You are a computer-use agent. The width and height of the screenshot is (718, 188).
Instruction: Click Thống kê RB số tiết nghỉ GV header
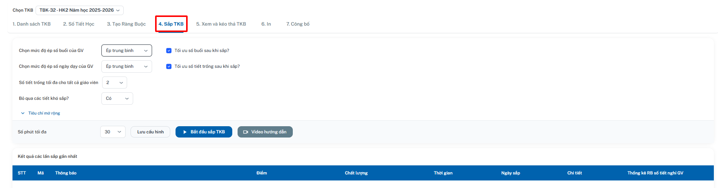point(655,173)
